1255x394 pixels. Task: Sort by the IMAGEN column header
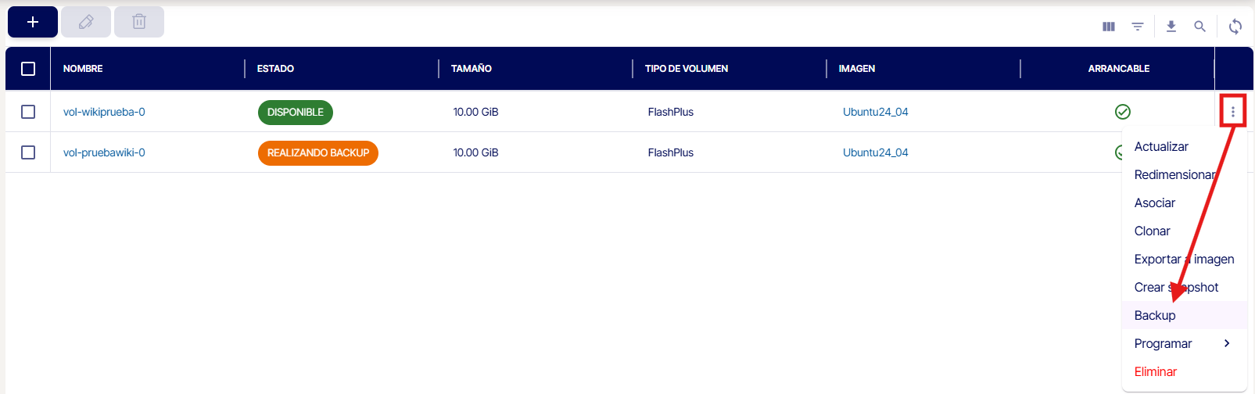[857, 69]
